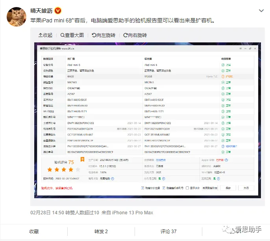Select the 评论 37 tab

[x=168, y=231]
